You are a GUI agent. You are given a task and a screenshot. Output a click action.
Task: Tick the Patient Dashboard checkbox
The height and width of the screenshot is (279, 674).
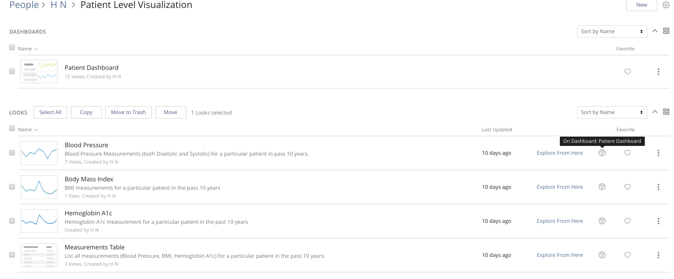12,71
